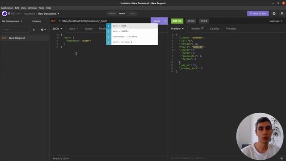Click the 142 B response size tag
Screen dimensions: 286x161
204,21
